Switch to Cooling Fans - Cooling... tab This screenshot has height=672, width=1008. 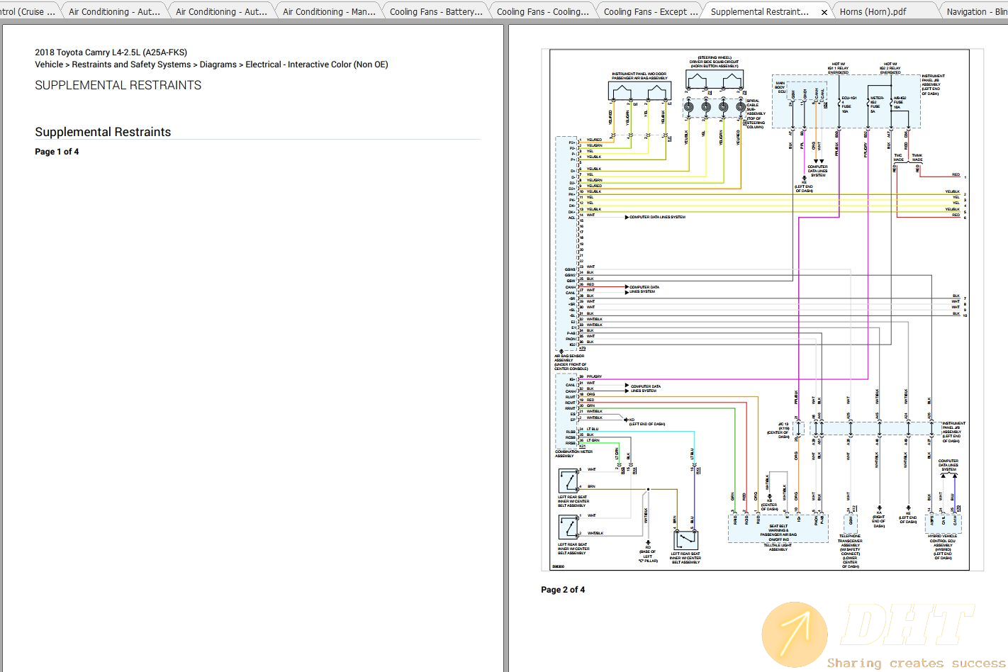[542, 11]
